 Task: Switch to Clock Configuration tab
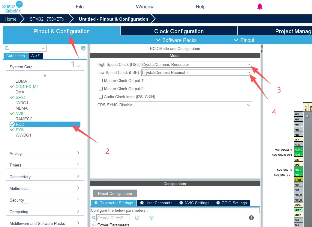pos(179,31)
